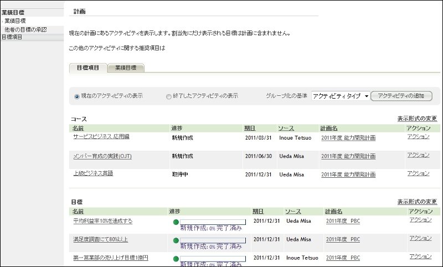Open course メンバー育成の実践(OJT)
The width and height of the screenshot is (443, 267).
click(102, 156)
